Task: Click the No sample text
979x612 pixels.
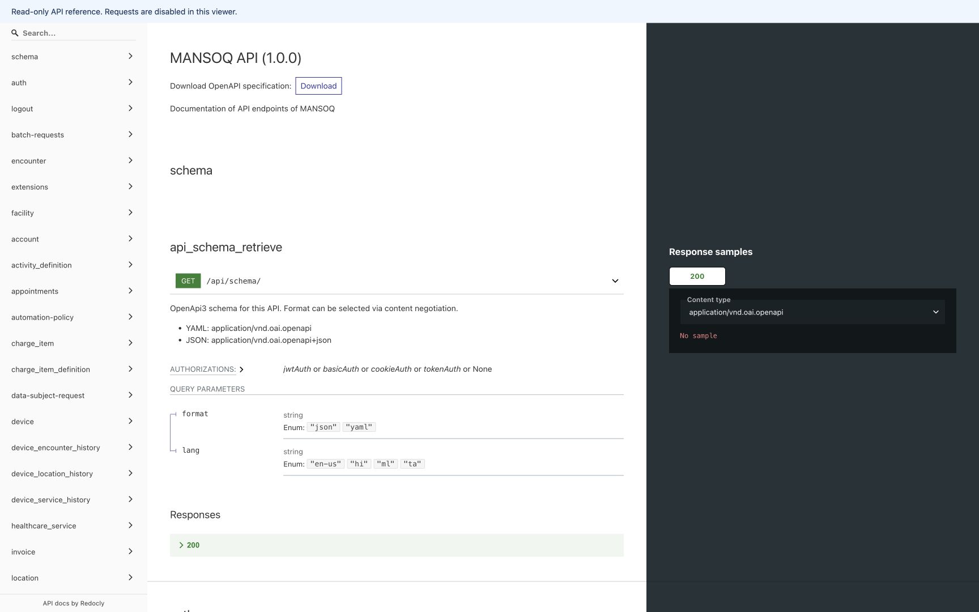Action: [699, 335]
